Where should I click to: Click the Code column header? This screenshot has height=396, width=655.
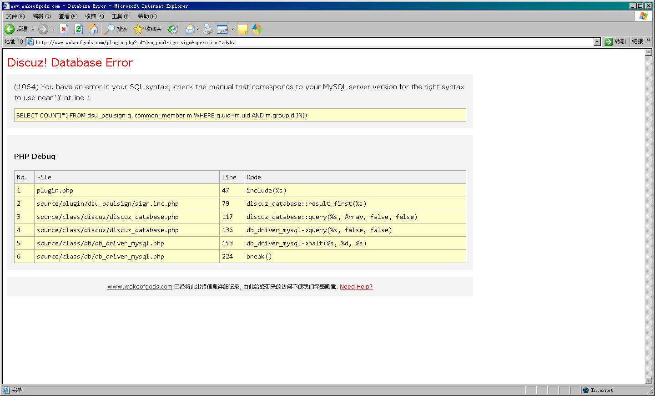355,177
